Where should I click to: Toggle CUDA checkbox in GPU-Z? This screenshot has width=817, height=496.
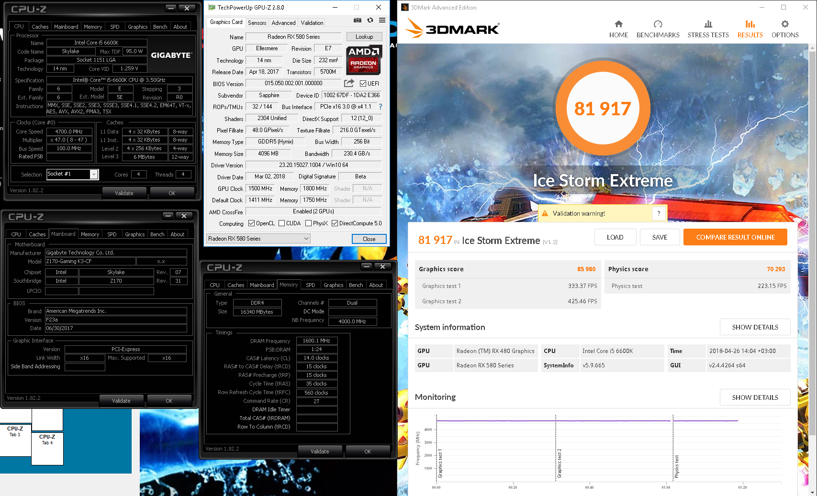(x=281, y=223)
